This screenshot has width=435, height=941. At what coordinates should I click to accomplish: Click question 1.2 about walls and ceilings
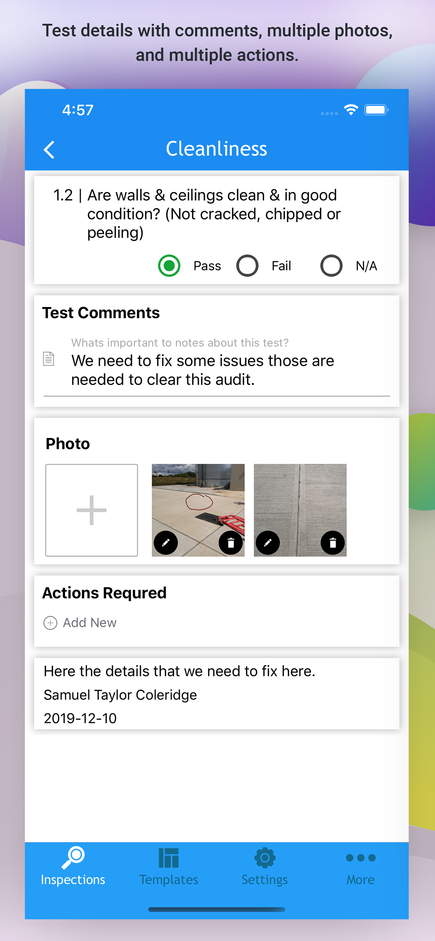coord(197,214)
